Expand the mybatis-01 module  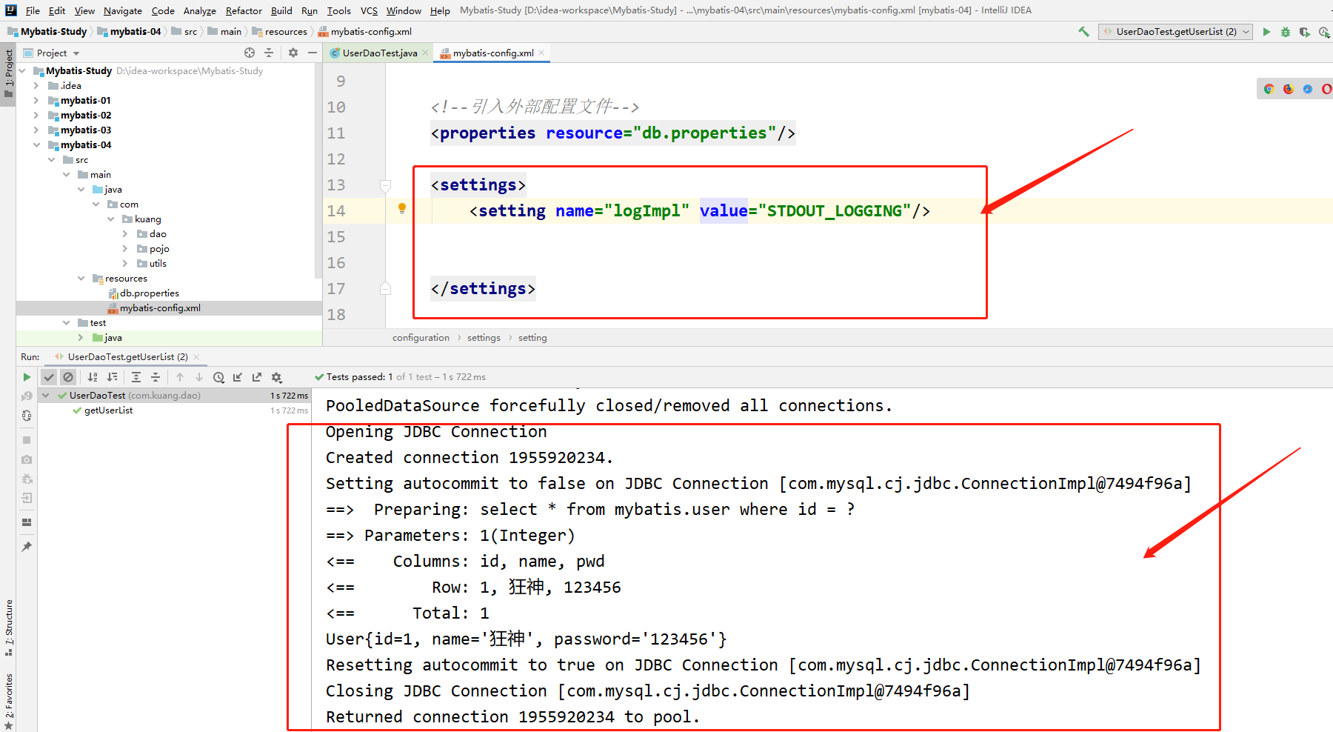pyautogui.click(x=36, y=101)
